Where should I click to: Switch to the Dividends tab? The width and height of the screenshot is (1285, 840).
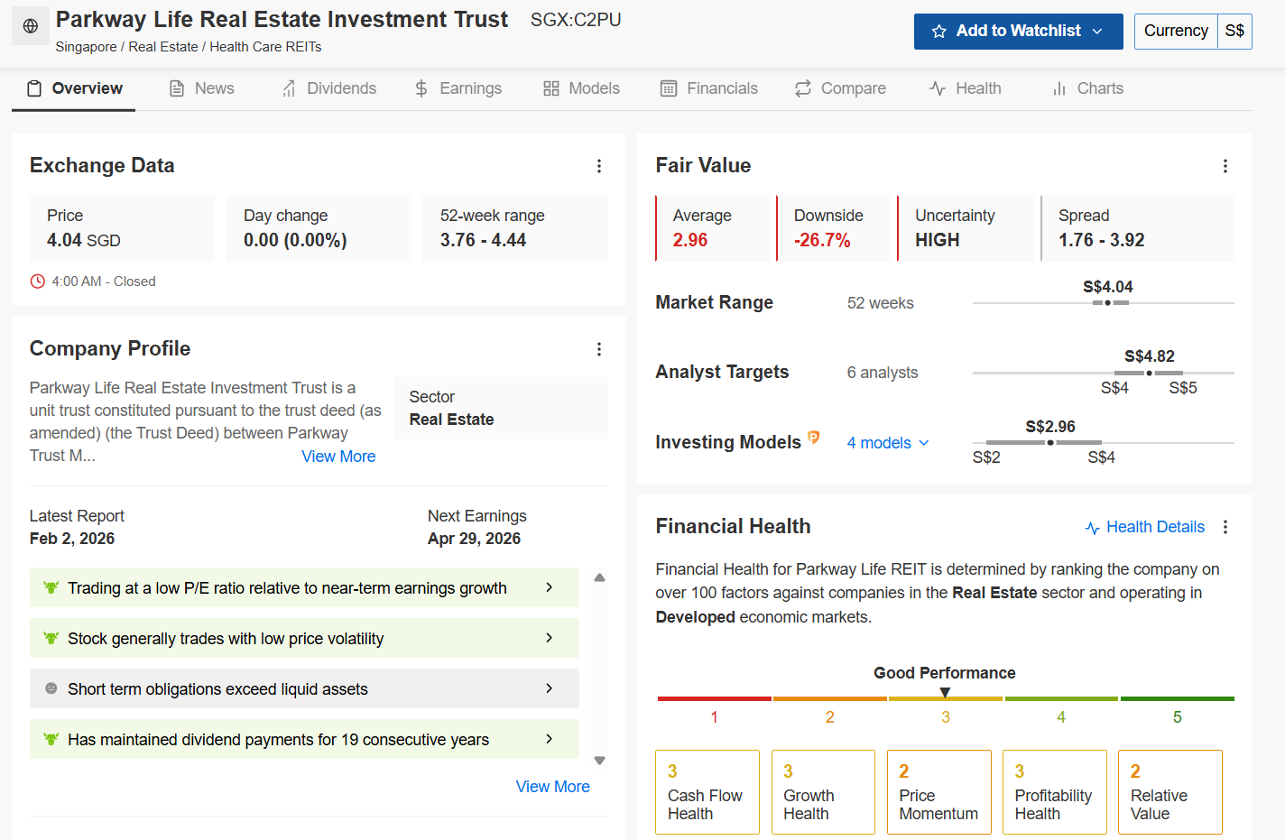[329, 88]
